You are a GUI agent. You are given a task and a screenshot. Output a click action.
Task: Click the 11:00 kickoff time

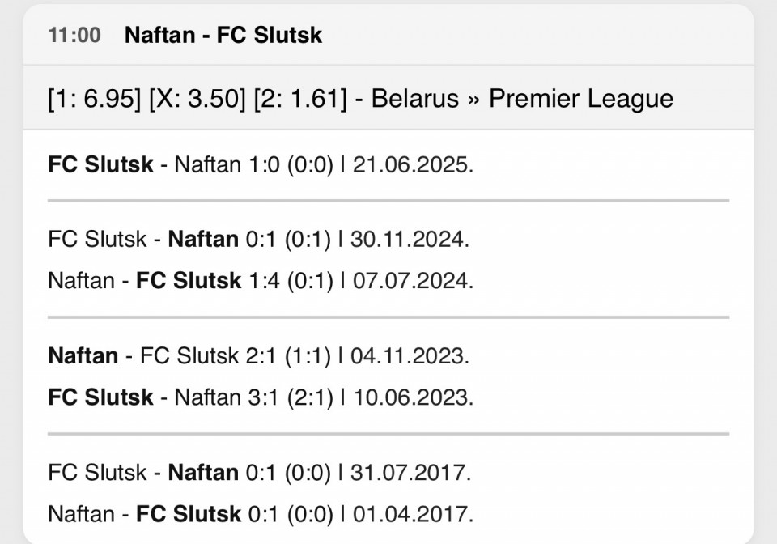click(74, 36)
